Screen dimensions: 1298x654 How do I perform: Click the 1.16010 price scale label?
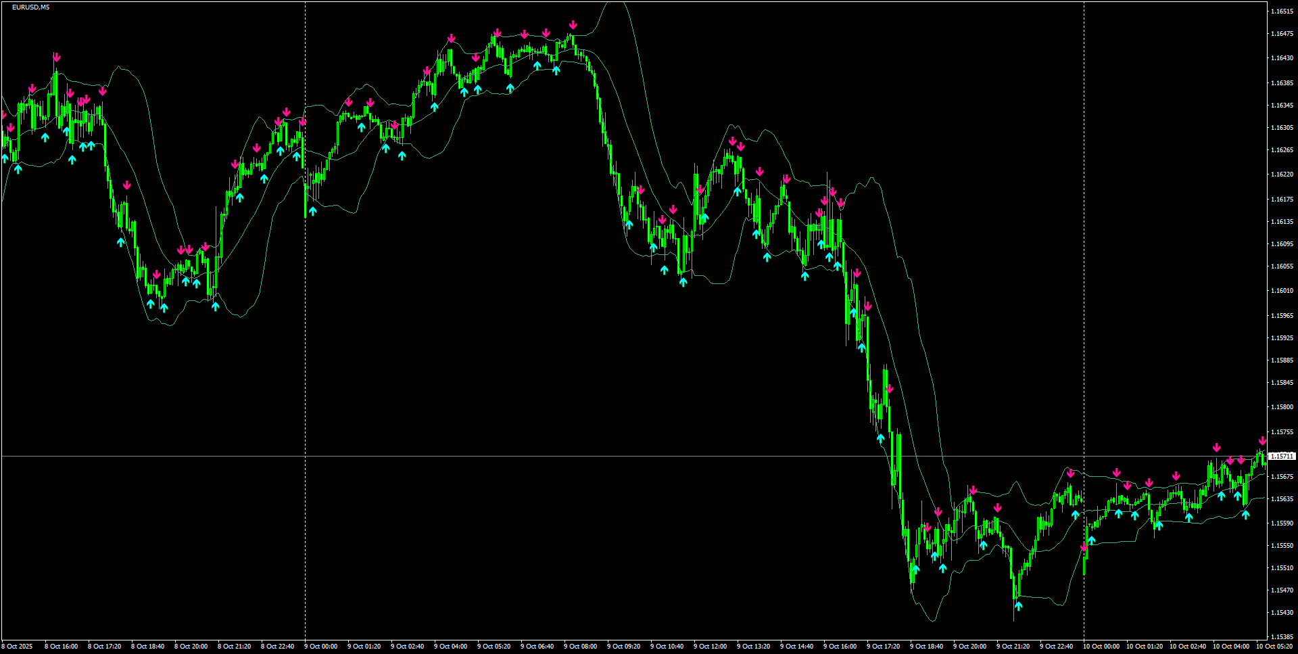[1282, 291]
